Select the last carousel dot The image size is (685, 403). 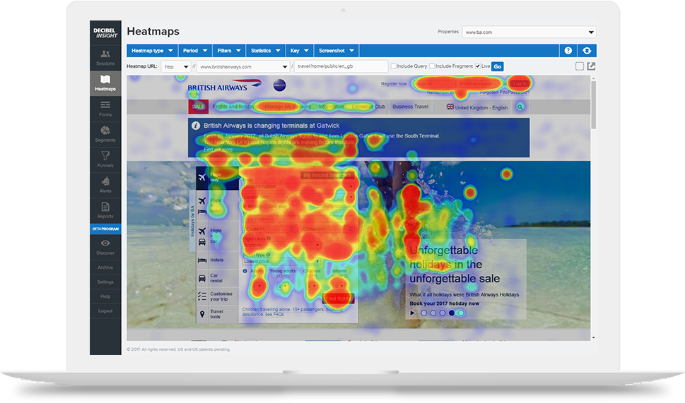461,313
